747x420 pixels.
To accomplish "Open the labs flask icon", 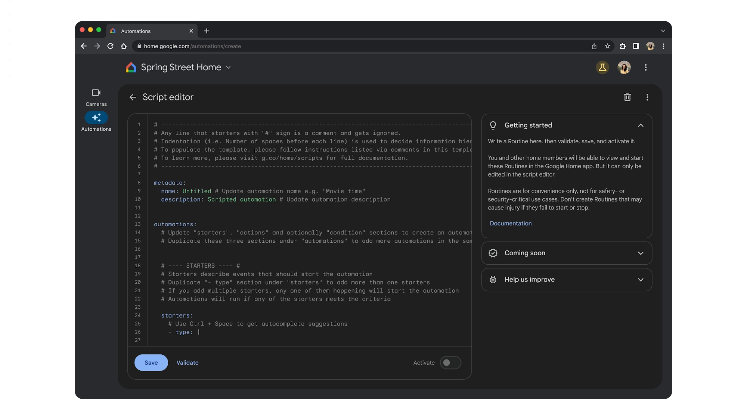I will point(602,68).
